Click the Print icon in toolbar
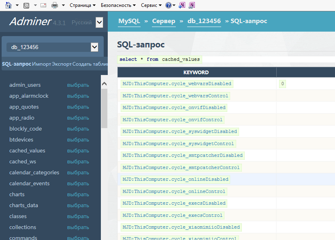Image resolution: width=335 pixels, height=240 pixels. point(54,5)
